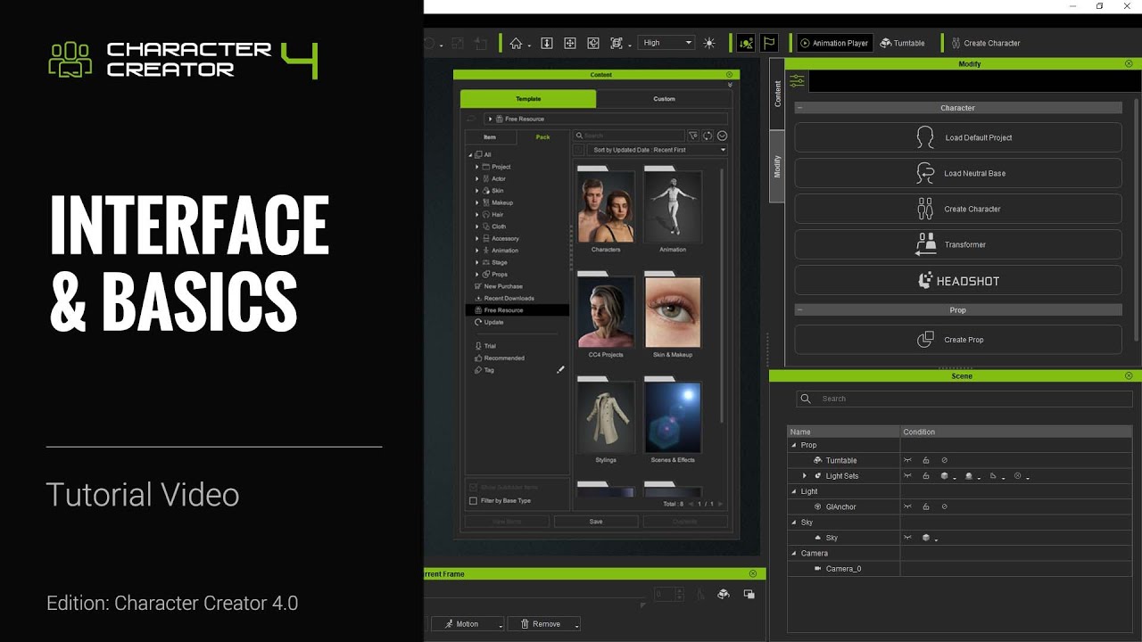Click the Turntable toolbar button

click(x=903, y=43)
